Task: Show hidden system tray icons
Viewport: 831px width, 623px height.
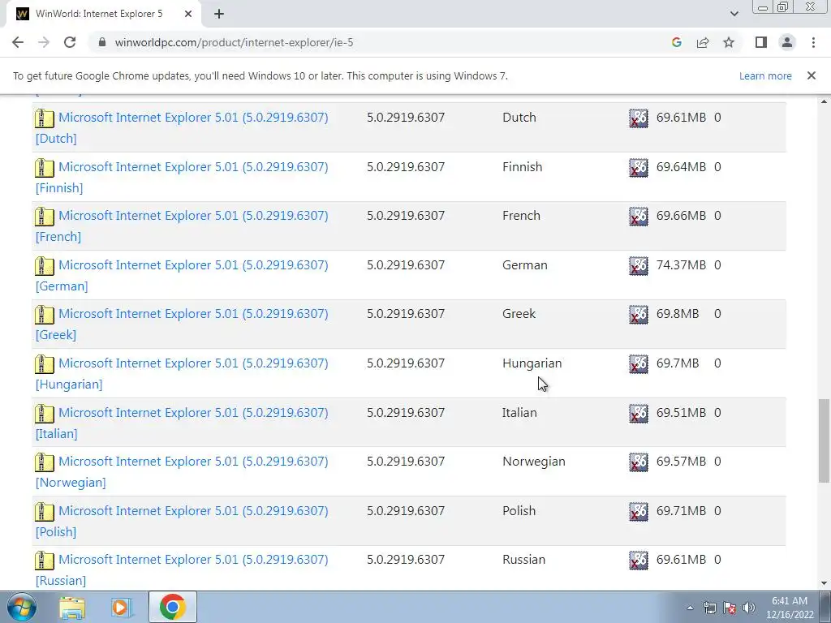Action: pos(690,608)
